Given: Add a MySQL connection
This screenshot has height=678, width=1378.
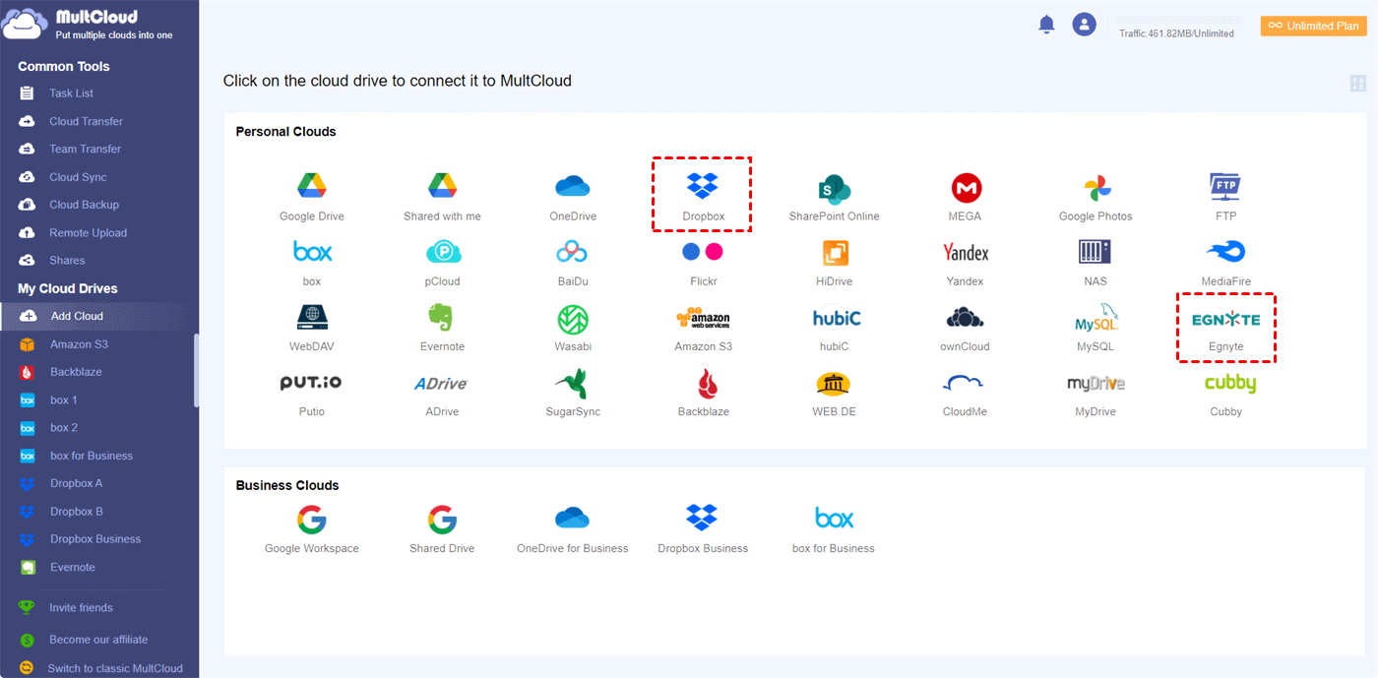Looking at the screenshot, I should [1096, 329].
